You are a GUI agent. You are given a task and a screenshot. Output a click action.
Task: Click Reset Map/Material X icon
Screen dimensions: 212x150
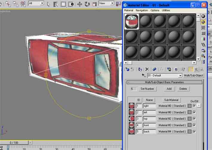click(x=147, y=69)
